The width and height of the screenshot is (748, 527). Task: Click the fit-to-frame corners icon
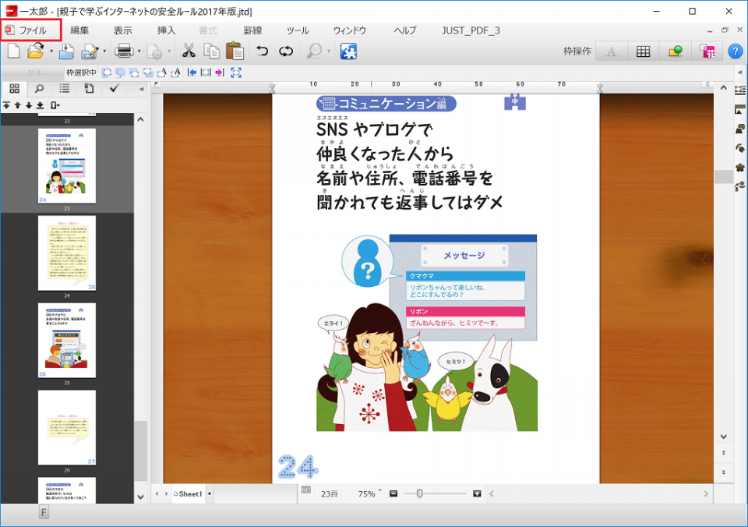(x=235, y=73)
